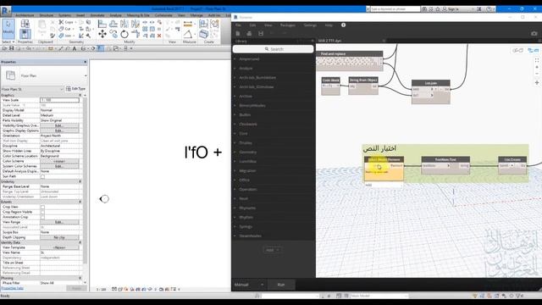Click the Zoom to fit icon in Dynamo canvas
This screenshot has width=542, height=305.
click(x=537, y=60)
